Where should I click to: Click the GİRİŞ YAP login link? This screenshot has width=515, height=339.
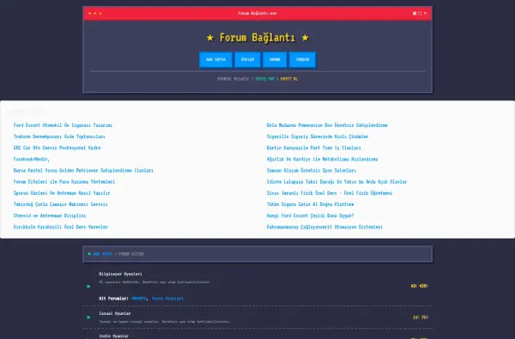pyautogui.click(x=264, y=79)
